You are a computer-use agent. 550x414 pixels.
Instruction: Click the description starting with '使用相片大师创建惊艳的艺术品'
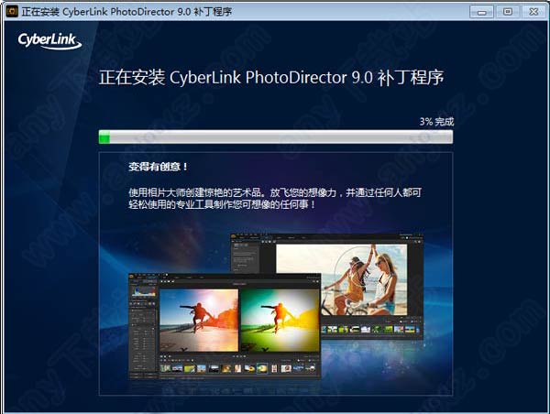(275, 198)
